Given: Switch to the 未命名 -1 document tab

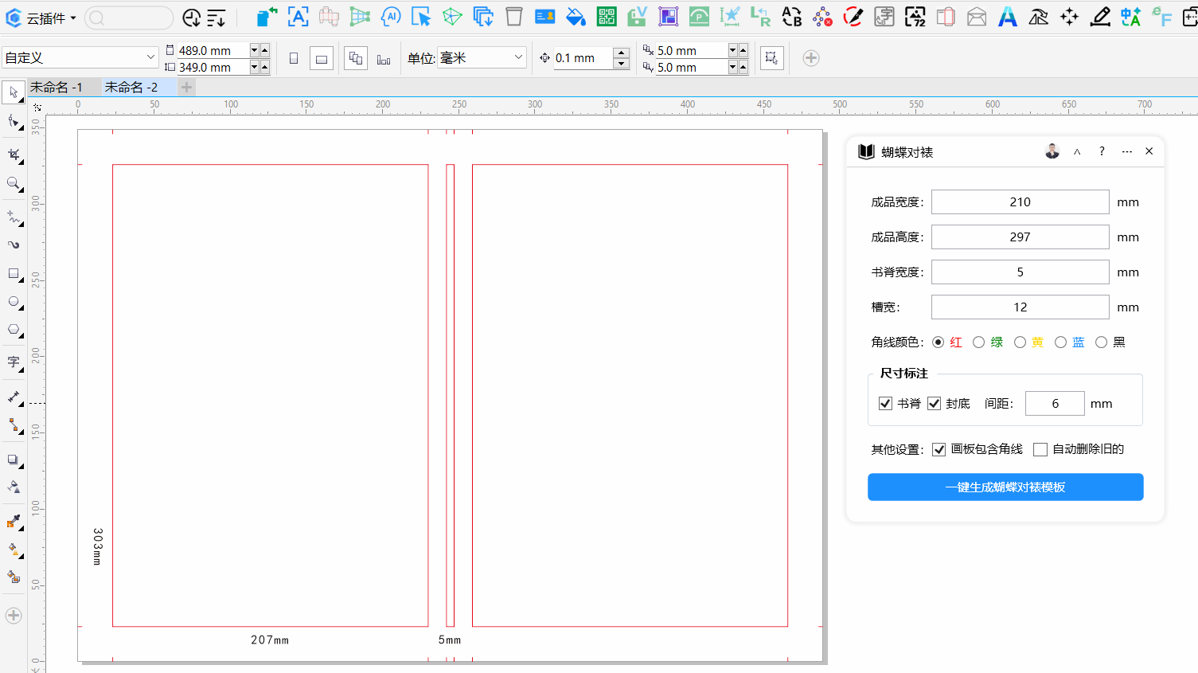Looking at the screenshot, I should click(57, 88).
